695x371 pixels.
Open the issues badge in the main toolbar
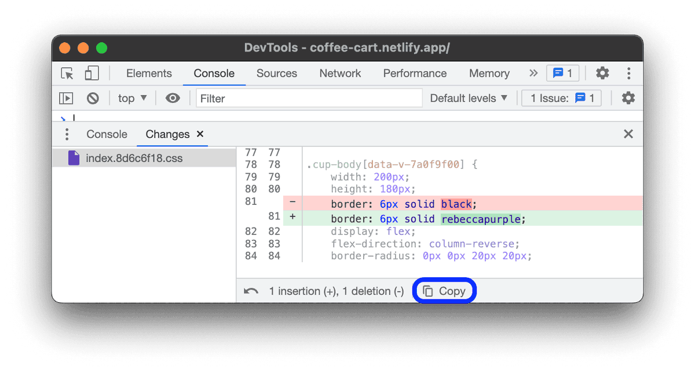point(562,74)
